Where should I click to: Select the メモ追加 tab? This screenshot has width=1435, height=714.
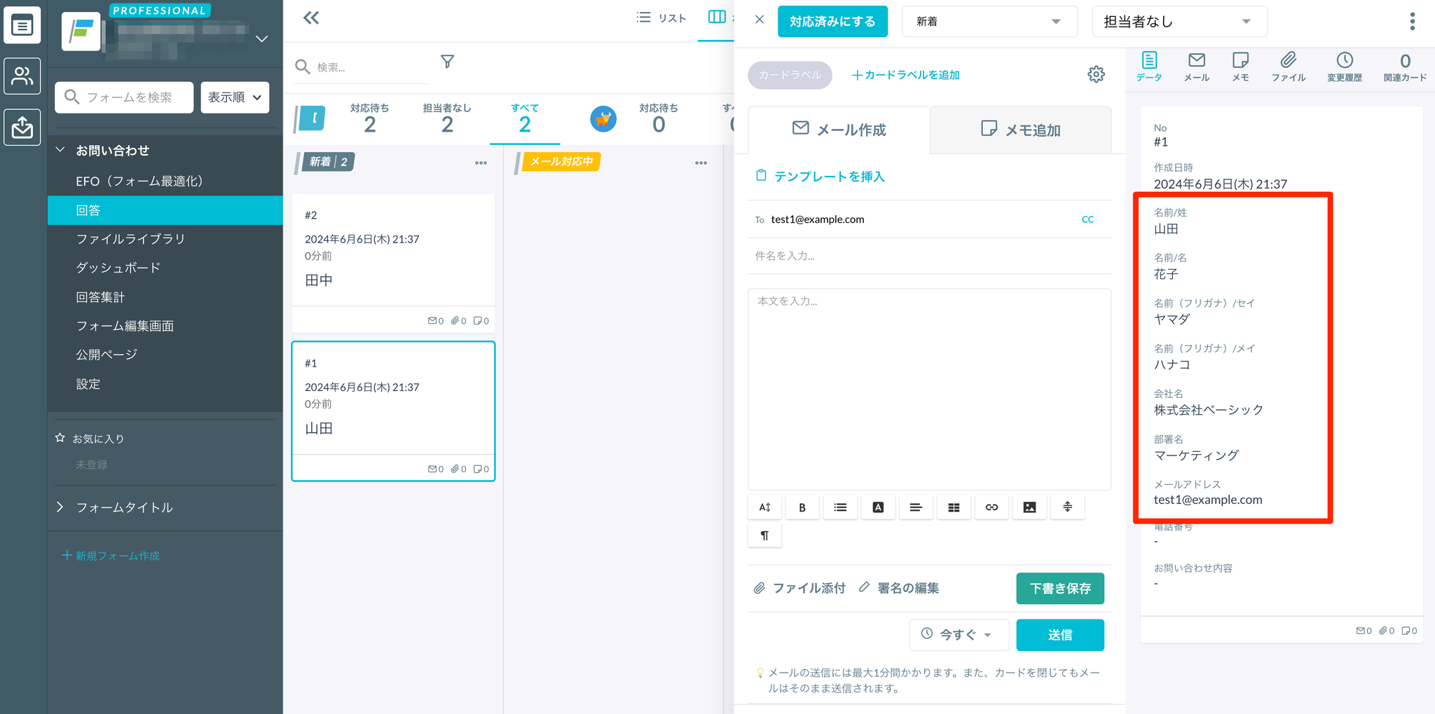(x=1020, y=130)
